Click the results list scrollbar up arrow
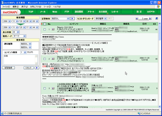162x116 pixels. pyautogui.click(x=160, y=24)
